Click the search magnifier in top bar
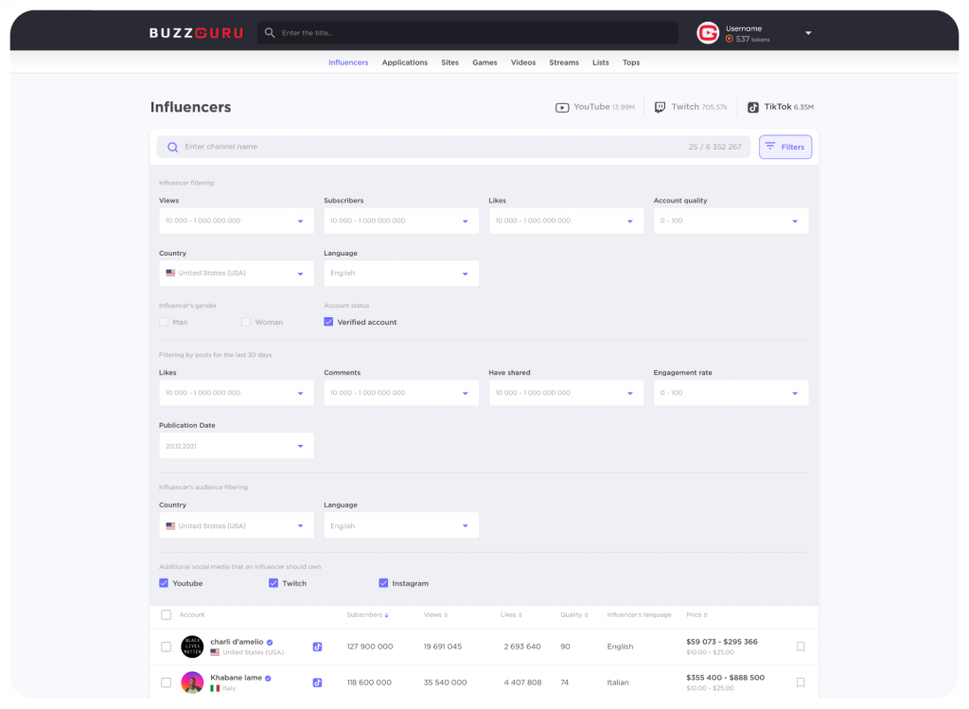This screenshot has height=709, width=969. click(x=270, y=33)
